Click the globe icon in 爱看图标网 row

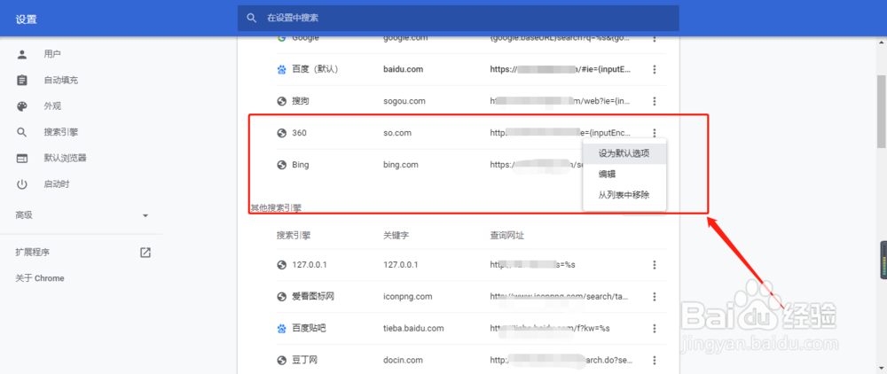281,296
